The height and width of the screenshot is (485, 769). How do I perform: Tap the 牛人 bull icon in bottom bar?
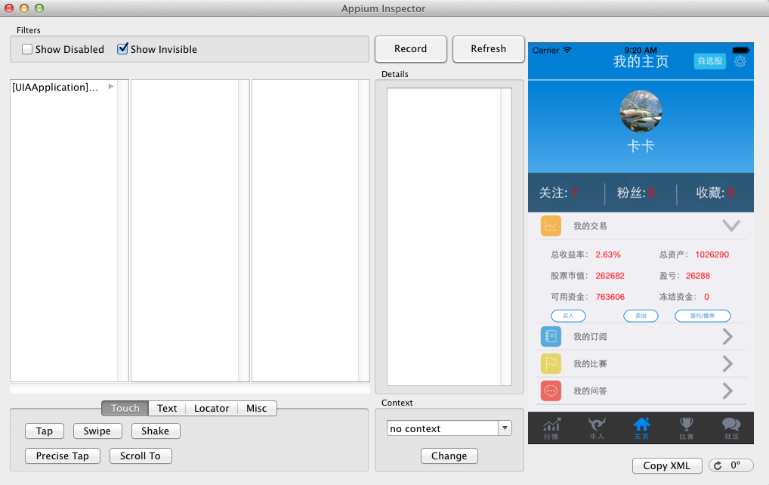click(x=597, y=428)
